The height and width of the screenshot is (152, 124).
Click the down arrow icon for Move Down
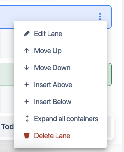(x=27, y=67)
